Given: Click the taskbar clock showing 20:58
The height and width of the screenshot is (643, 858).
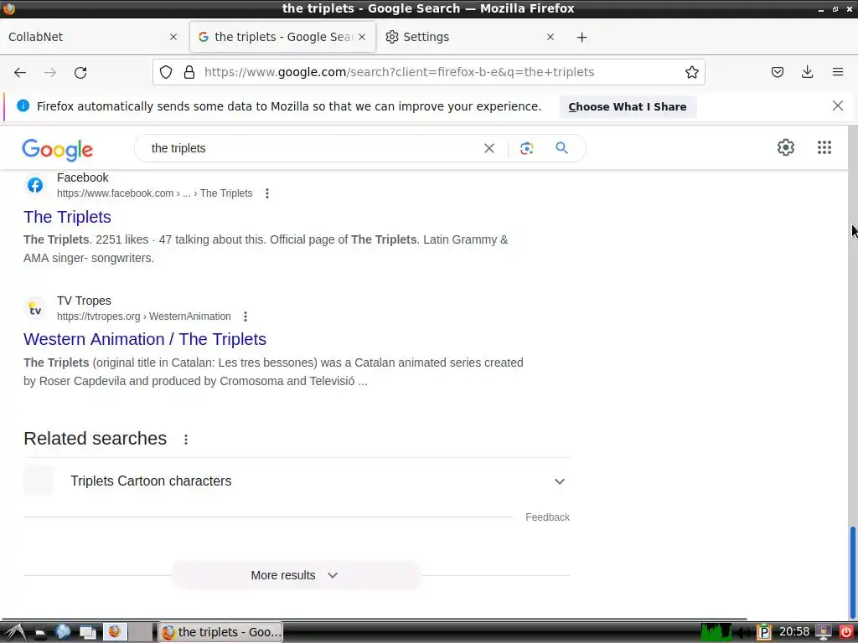Looking at the screenshot, I should 794,631.
